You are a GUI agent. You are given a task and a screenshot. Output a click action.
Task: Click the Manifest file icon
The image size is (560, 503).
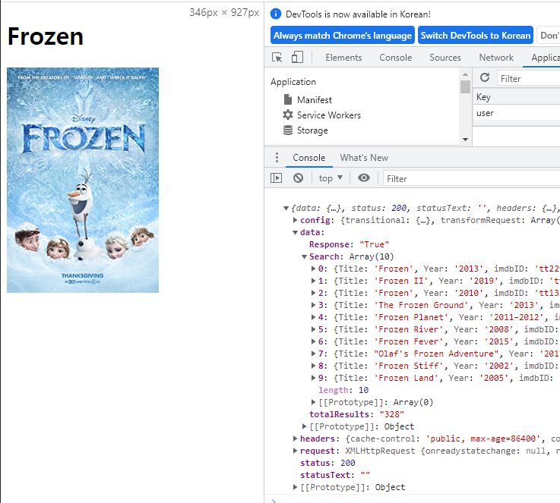(288, 99)
